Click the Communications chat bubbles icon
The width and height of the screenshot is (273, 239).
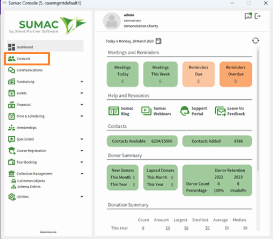[12, 70]
